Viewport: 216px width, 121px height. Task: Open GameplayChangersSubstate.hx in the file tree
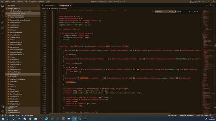coord(20,20)
